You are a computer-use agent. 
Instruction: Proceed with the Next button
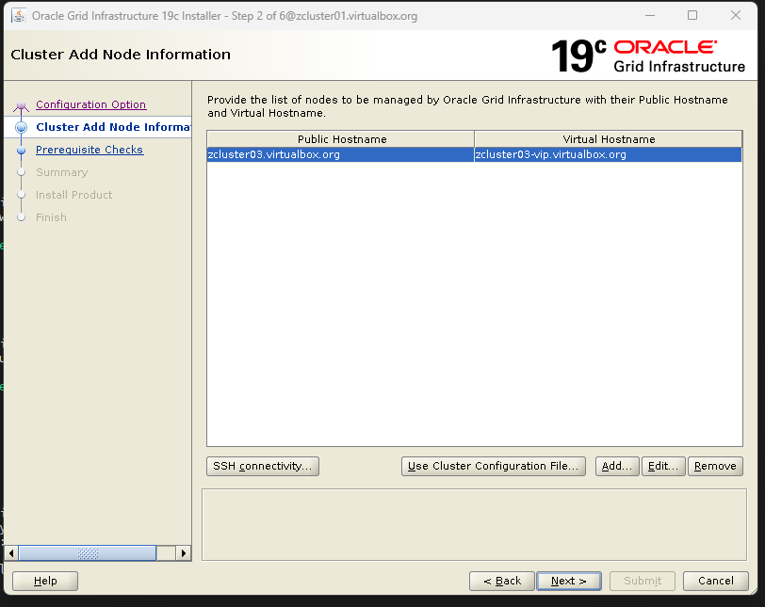point(568,581)
